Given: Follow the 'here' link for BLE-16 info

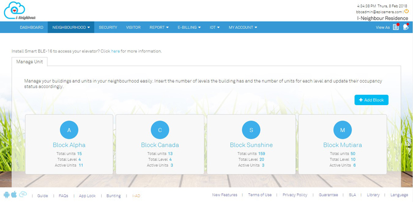Looking at the screenshot, I should point(115,52).
